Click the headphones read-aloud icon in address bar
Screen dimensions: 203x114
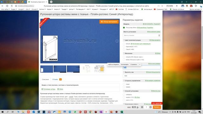[x=159, y=6]
